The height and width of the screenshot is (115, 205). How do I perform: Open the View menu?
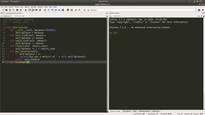pyautogui.click(x=51, y=7)
